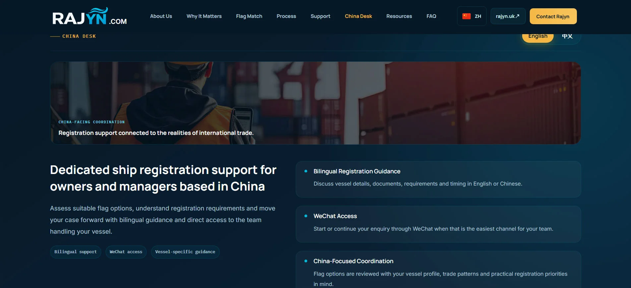Go to Why It Matters page

[204, 16]
